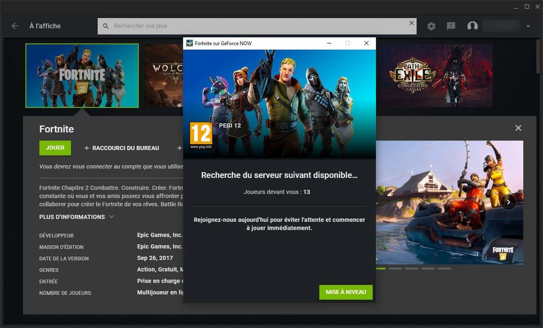The image size is (543, 328).
Task: Click the MISE À NIVEAU upgrade button
Action: point(346,292)
